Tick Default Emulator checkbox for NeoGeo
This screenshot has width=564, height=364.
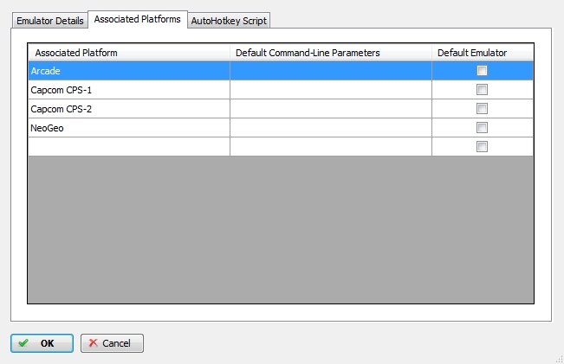[482, 127]
